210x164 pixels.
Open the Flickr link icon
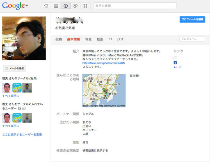175,67
